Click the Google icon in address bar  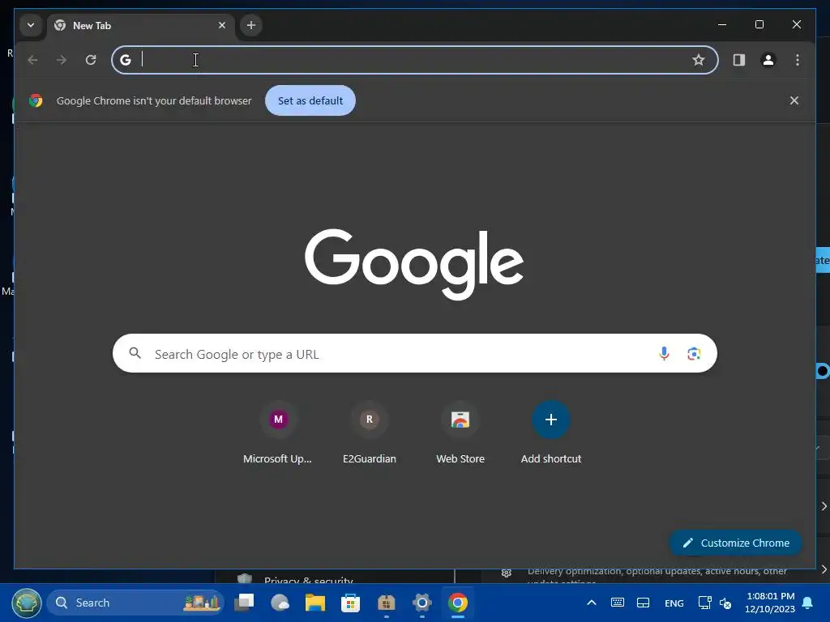click(126, 60)
